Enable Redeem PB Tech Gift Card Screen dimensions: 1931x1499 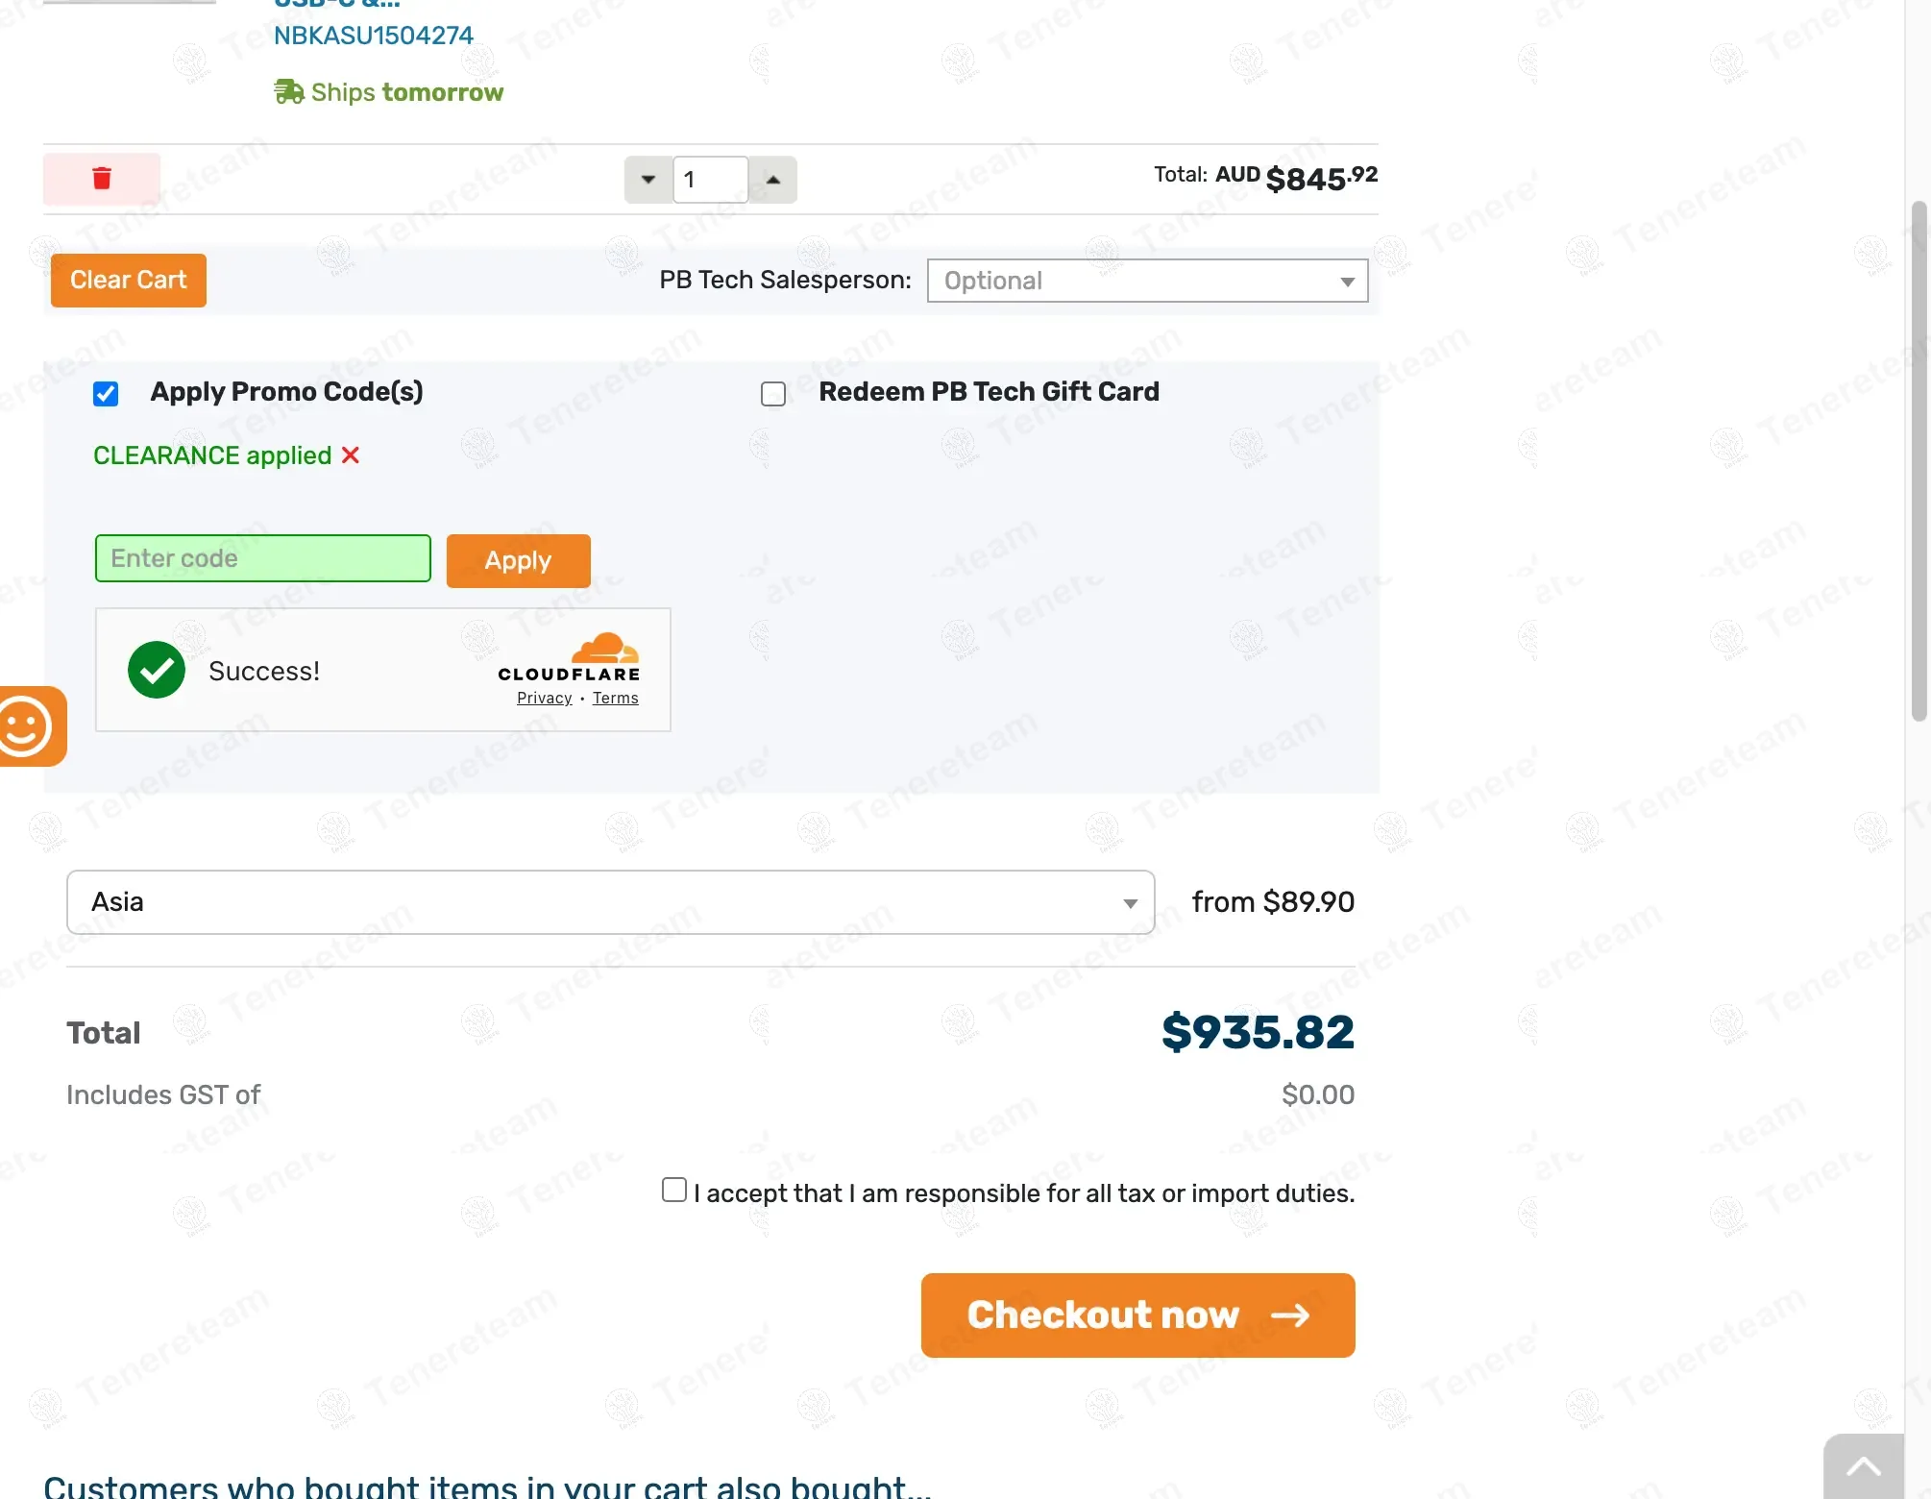pos(773,394)
